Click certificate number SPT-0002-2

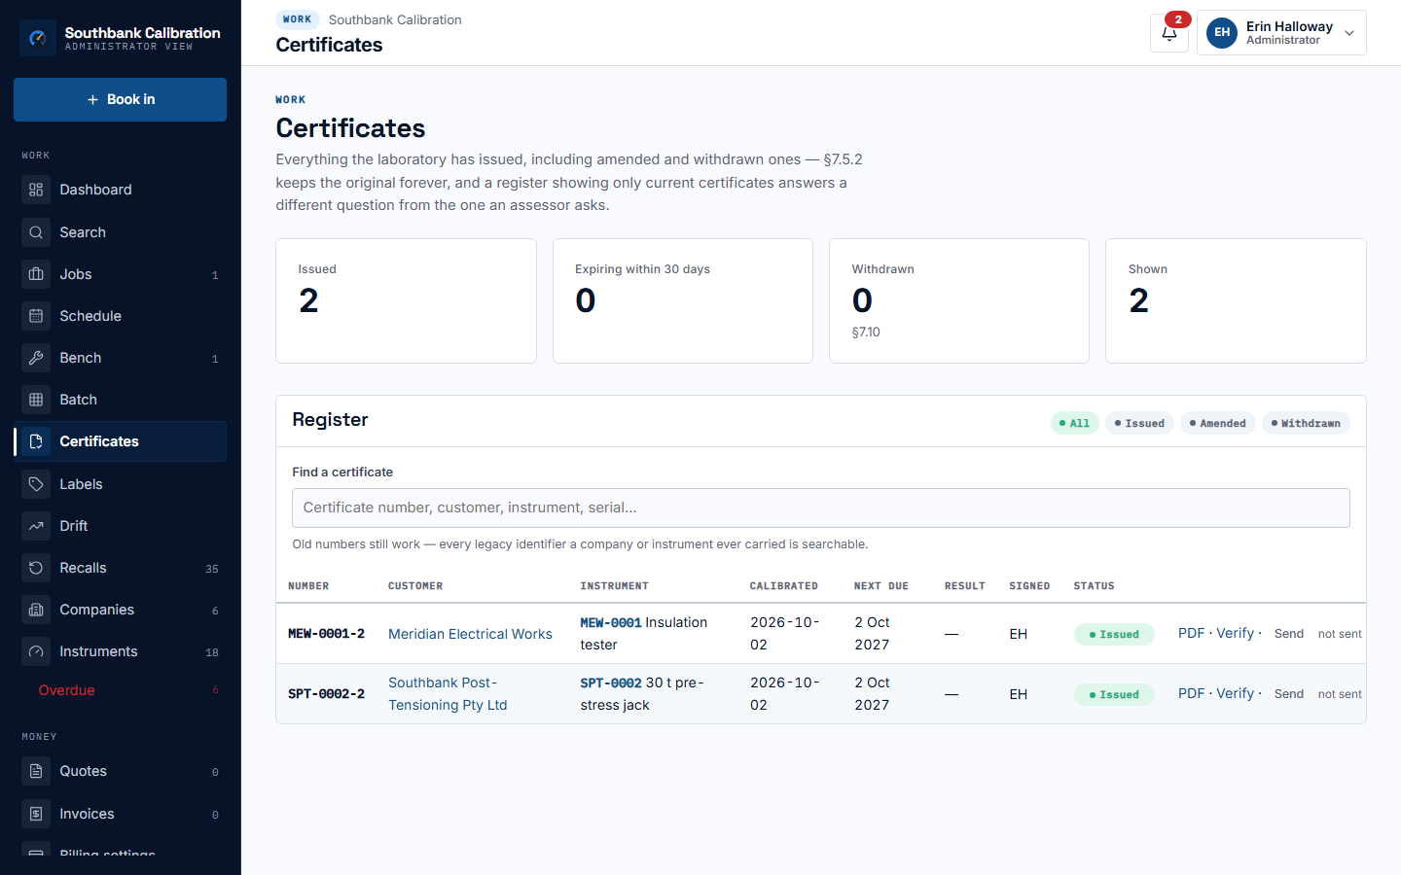[x=326, y=694]
